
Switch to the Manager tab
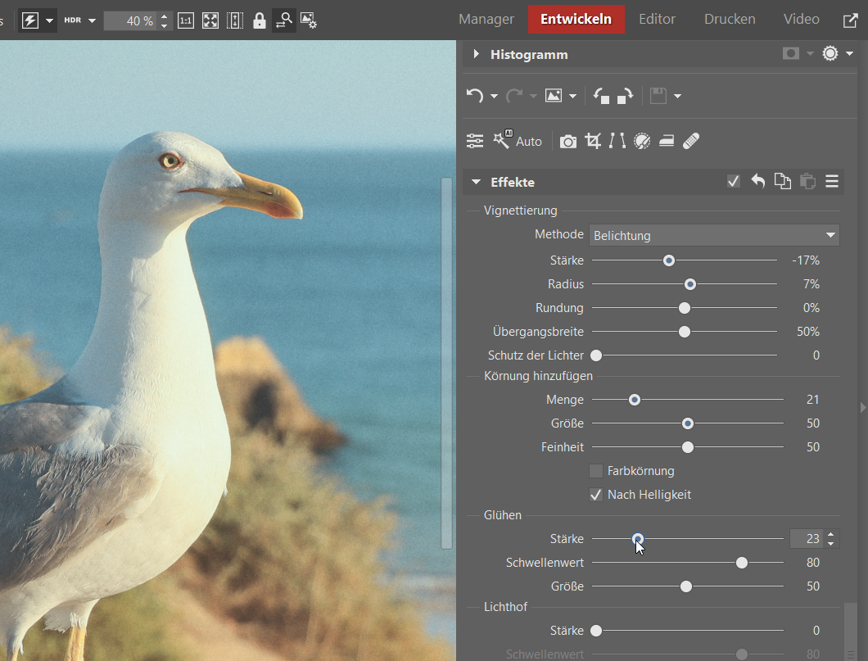click(x=486, y=19)
